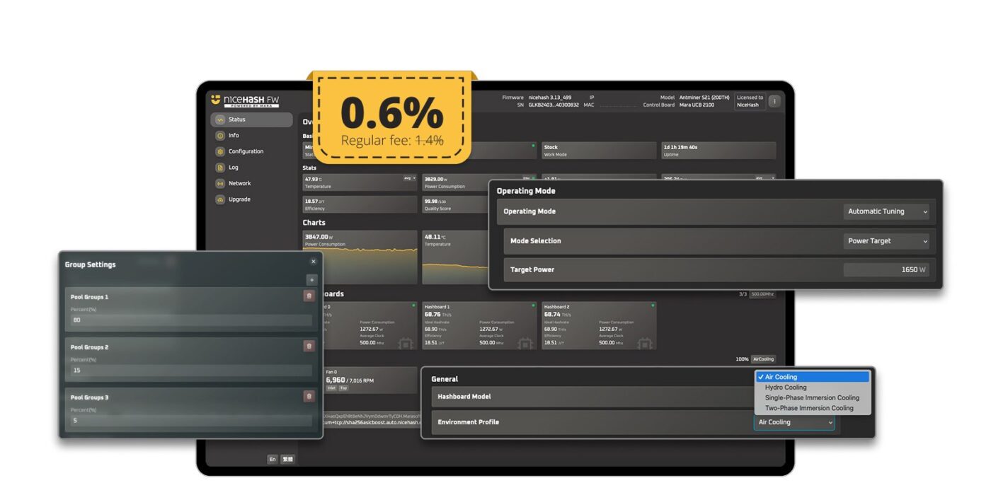Click the Hashboard 2 card
Image resolution: width=991 pixels, height=495 pixels.
599,325
